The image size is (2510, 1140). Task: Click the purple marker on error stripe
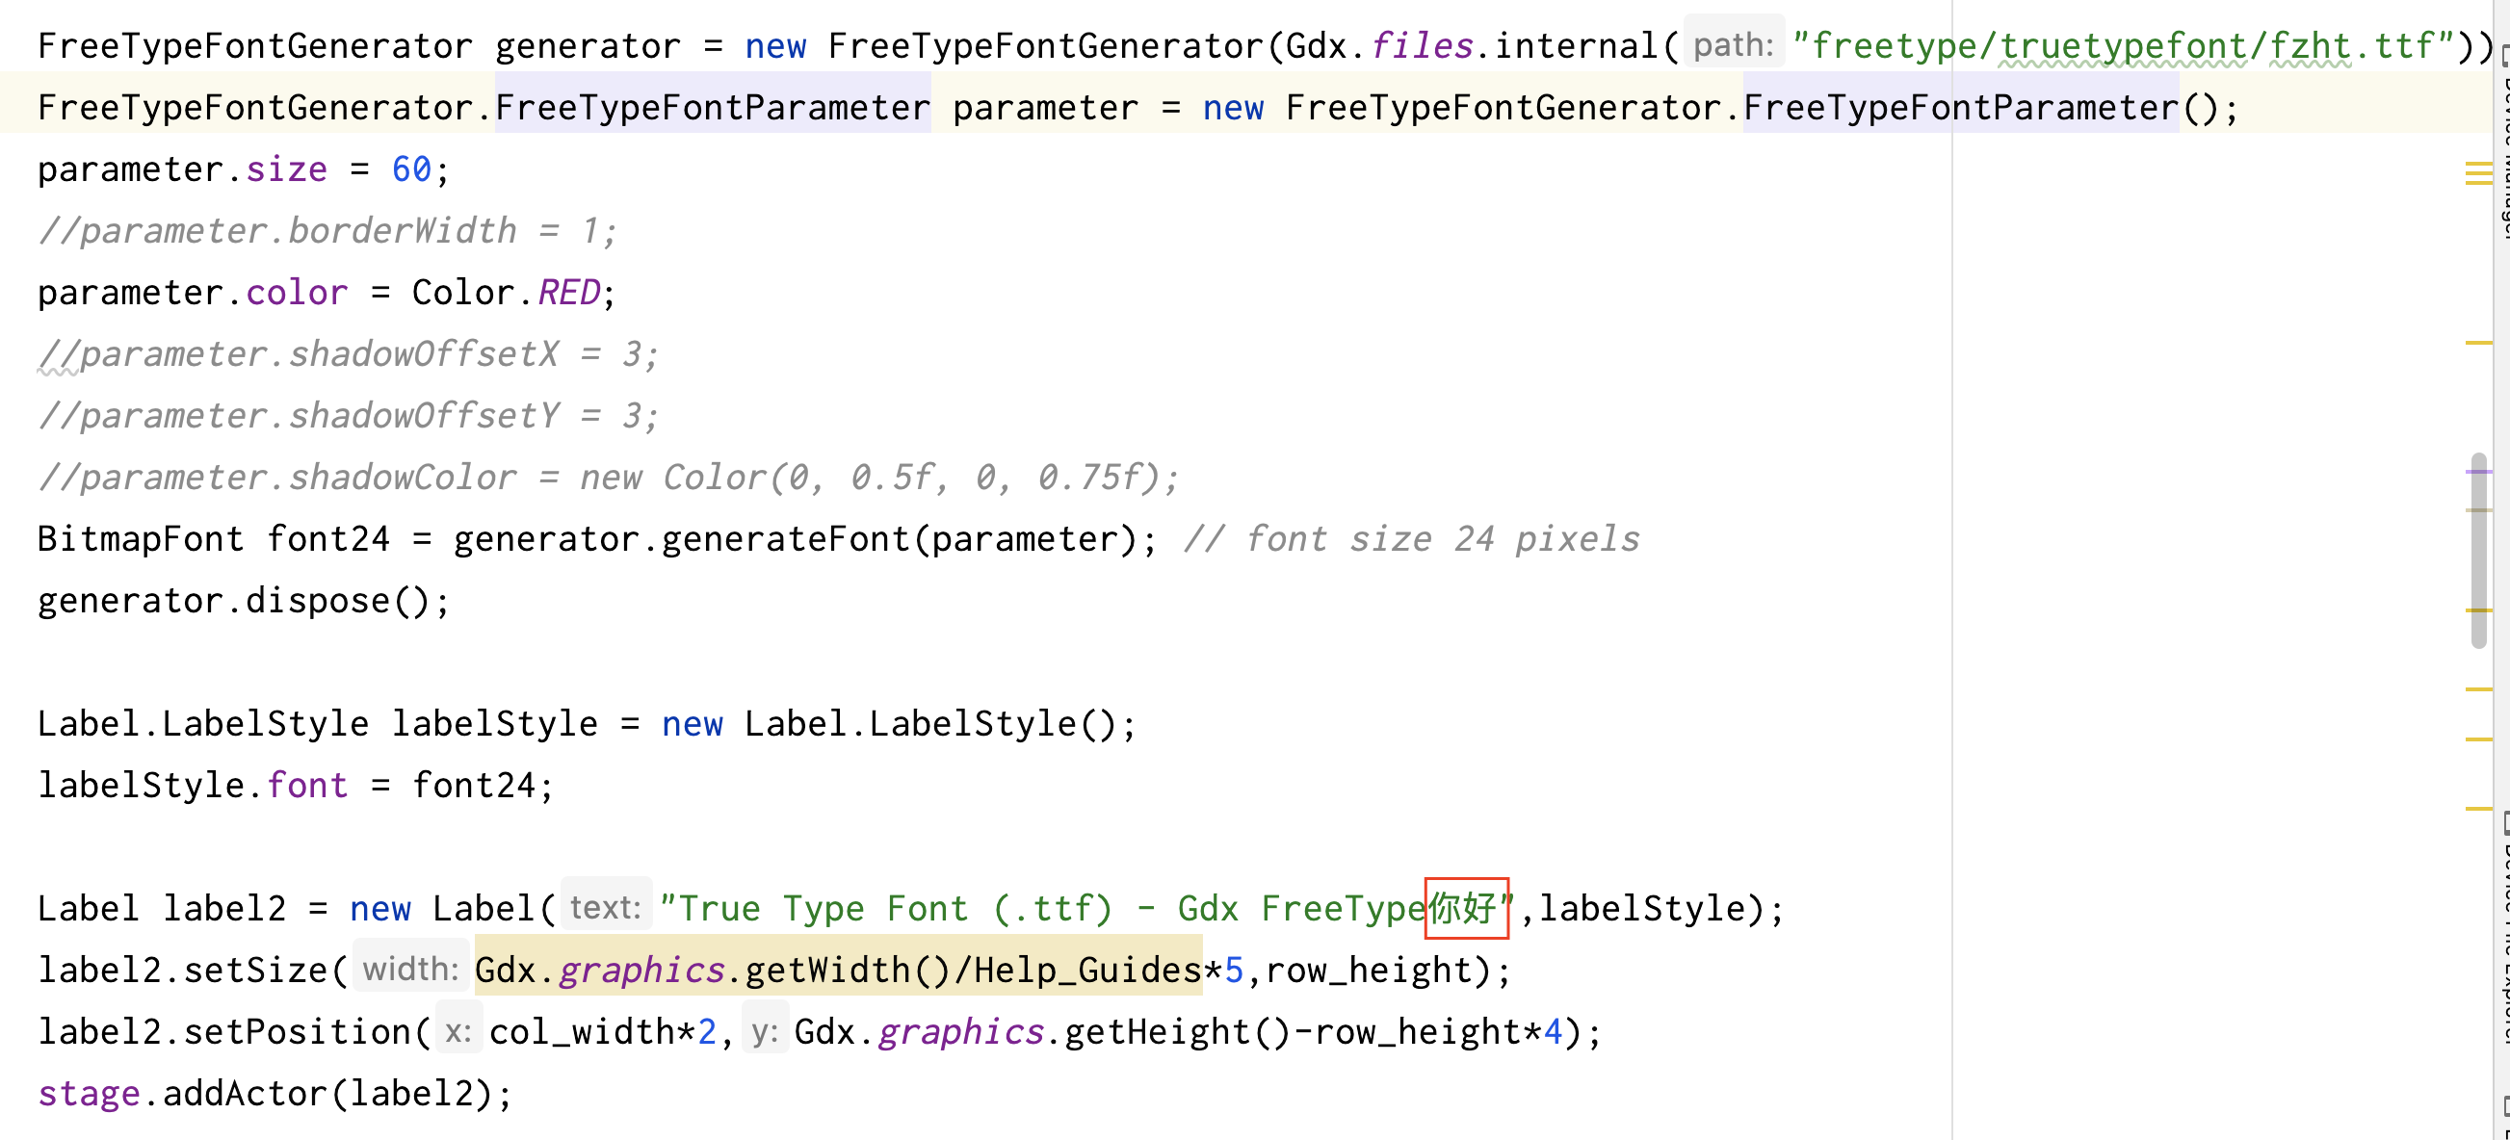2478,472
